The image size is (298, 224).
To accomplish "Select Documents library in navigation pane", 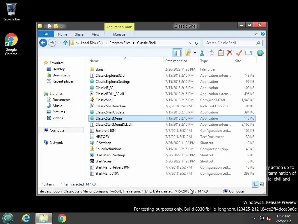I will point(61,100).
